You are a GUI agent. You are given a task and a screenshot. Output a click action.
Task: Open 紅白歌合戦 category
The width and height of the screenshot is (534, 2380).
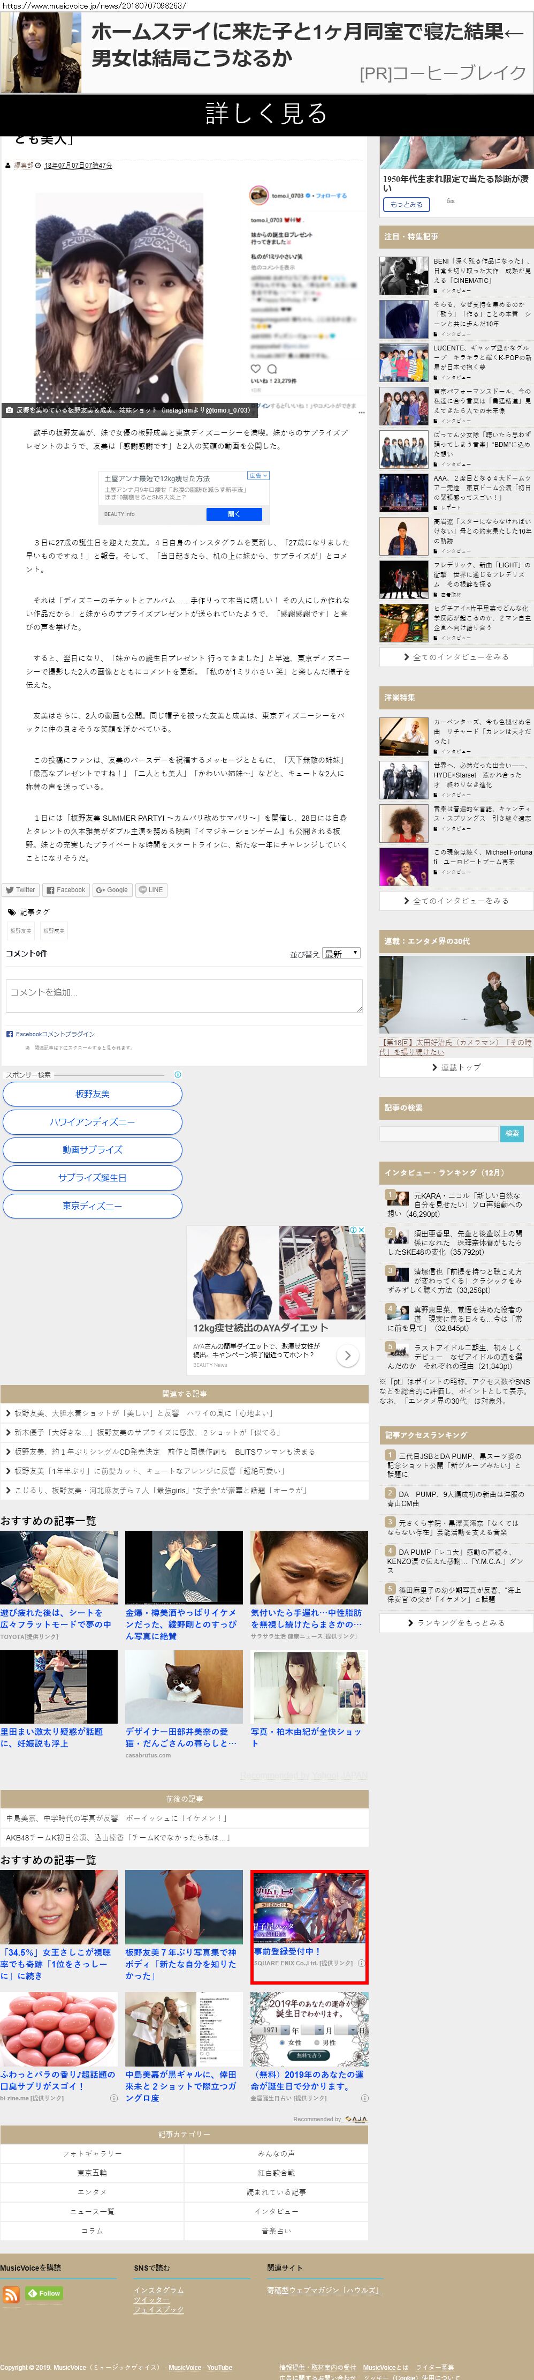(x=276, y=2173)
